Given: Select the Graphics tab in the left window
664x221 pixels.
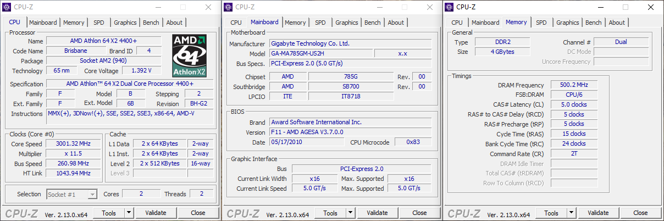Looking at the screenshot, I should (125, 23).
